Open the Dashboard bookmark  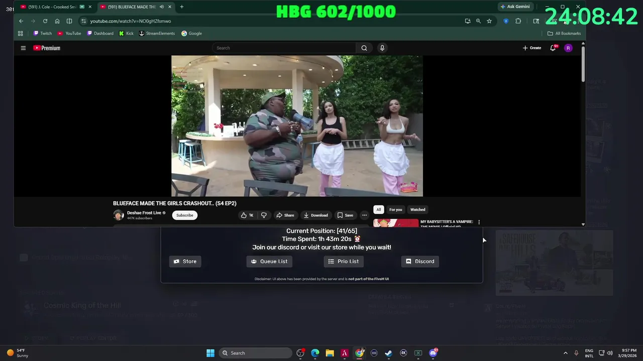pyautogui.click(x=100, y=34)
